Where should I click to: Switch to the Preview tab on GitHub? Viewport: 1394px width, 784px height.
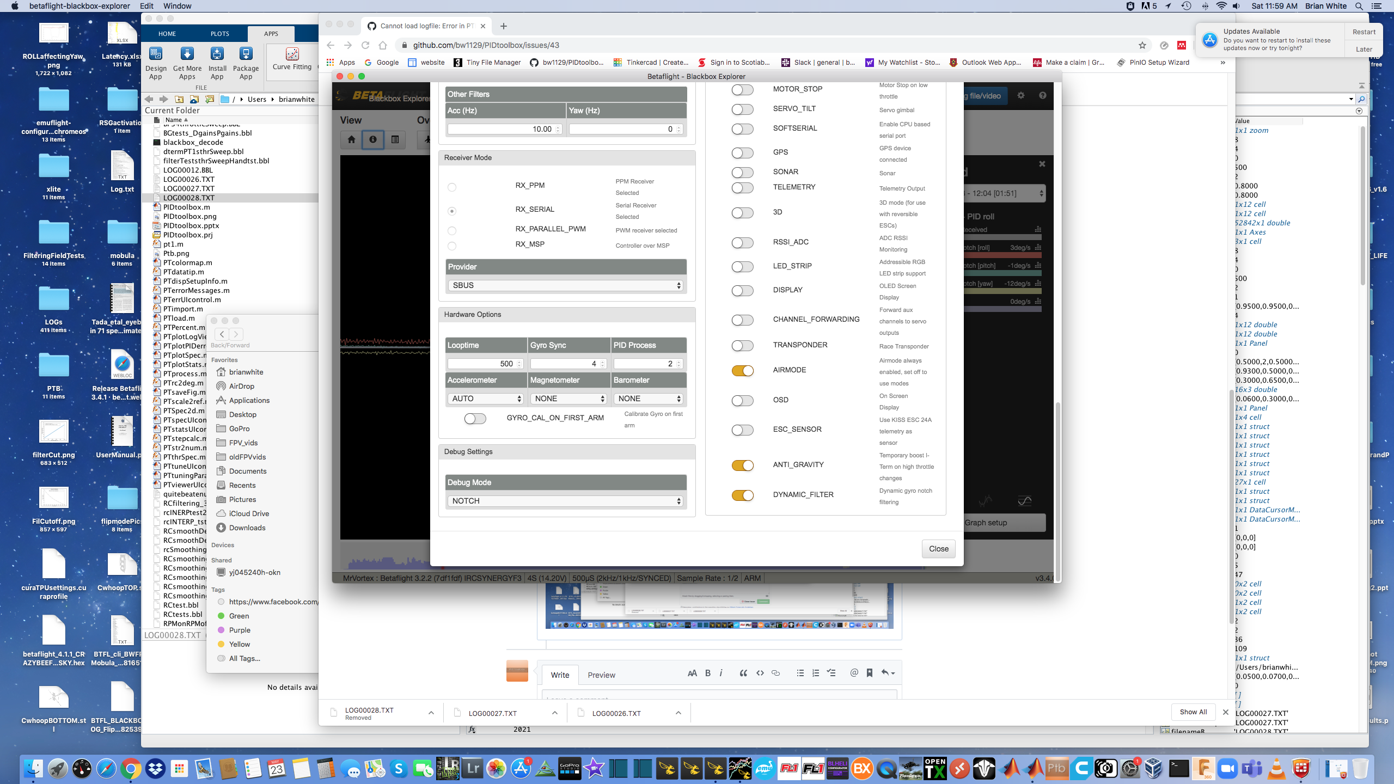coord(601,675)
